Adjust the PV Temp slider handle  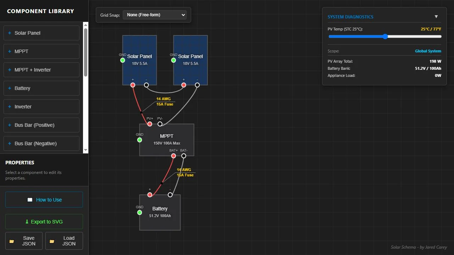pos(385,36)
